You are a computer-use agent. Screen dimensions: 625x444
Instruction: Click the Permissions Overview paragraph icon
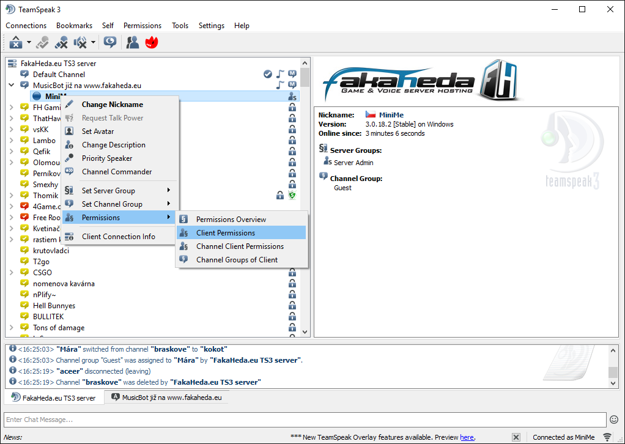pyautogui.click(x=183, y=219)
